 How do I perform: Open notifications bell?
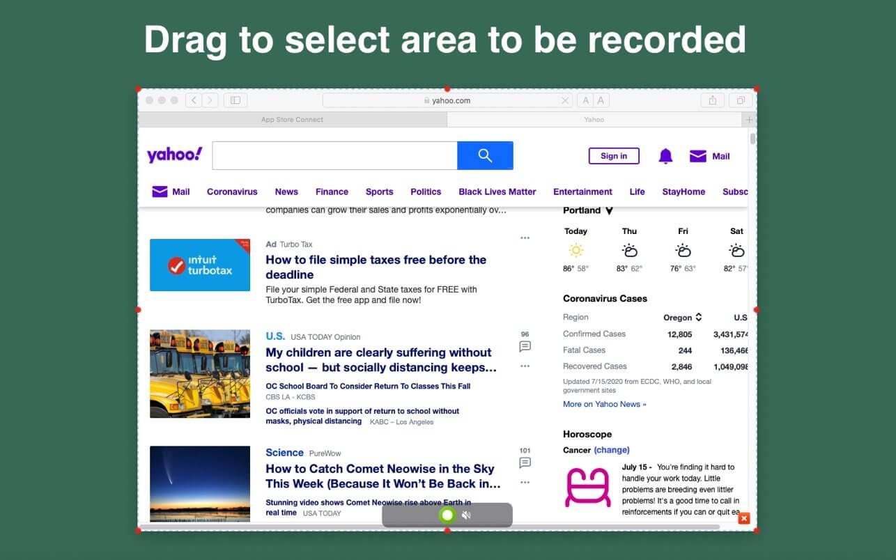pyautogui.click(x=666, y=156)
